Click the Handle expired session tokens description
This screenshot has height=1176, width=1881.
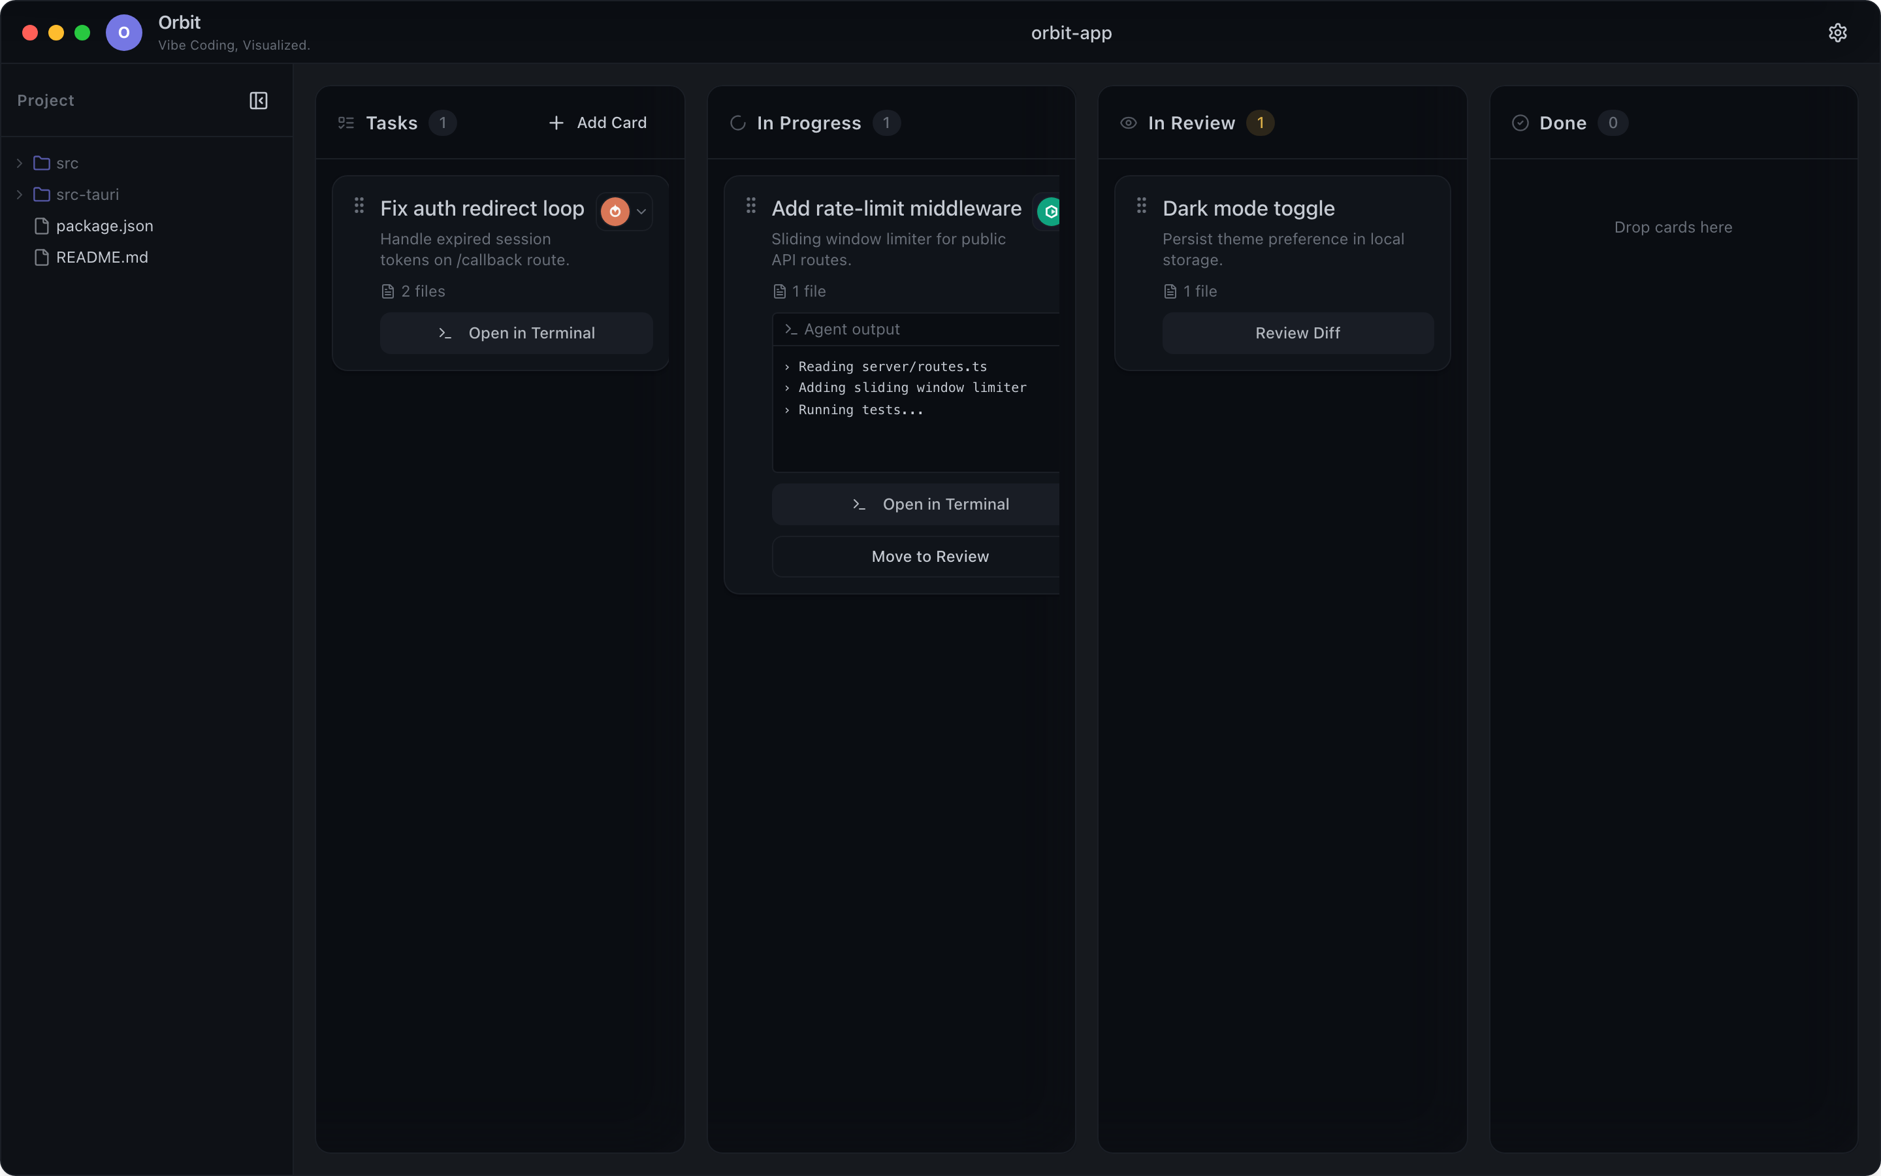[x=475, y=250]
